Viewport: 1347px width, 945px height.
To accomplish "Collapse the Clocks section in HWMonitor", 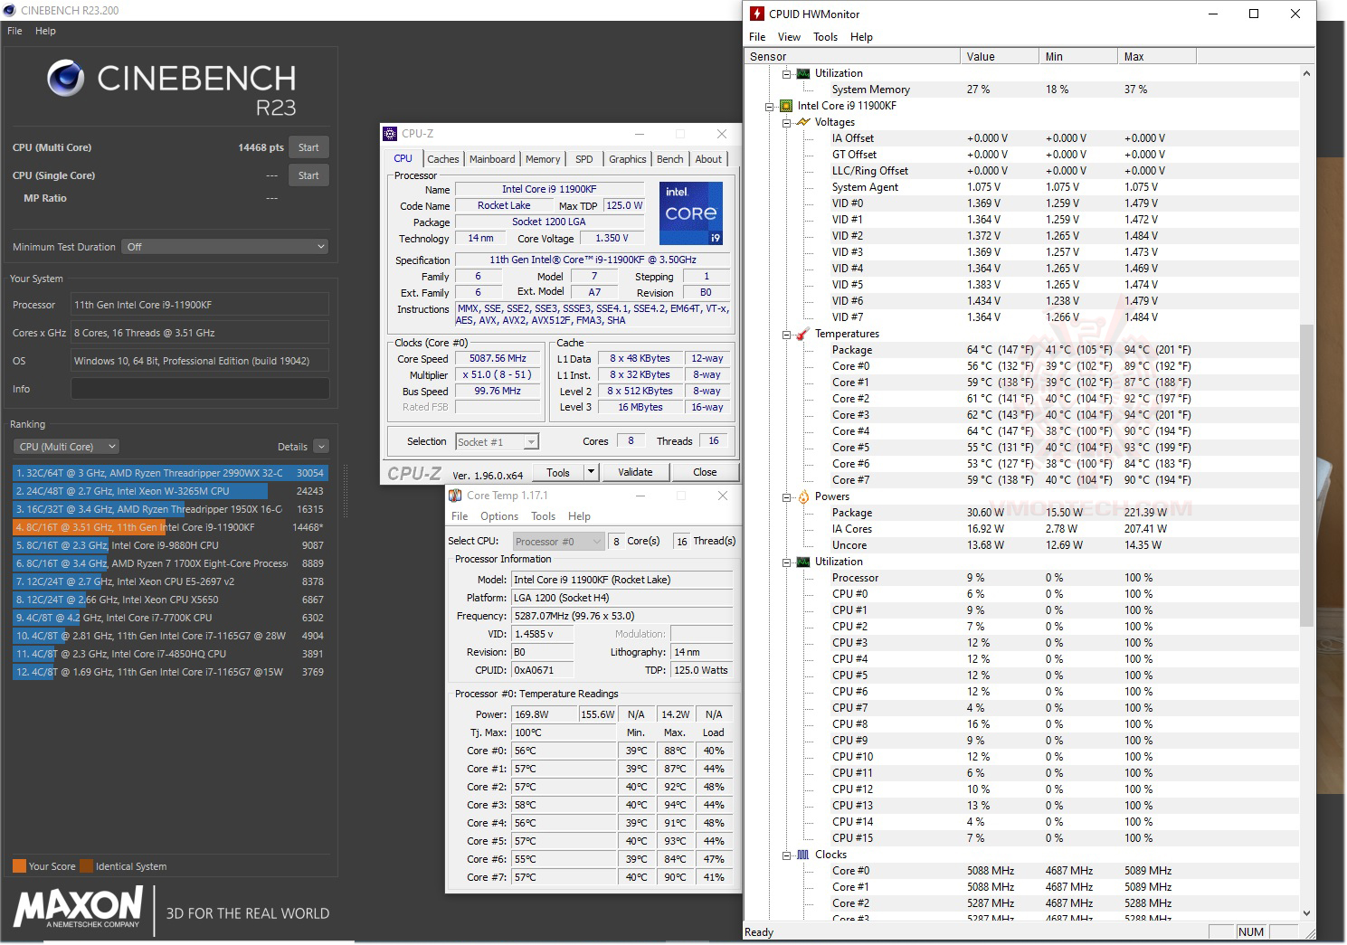I will [786, 855].
